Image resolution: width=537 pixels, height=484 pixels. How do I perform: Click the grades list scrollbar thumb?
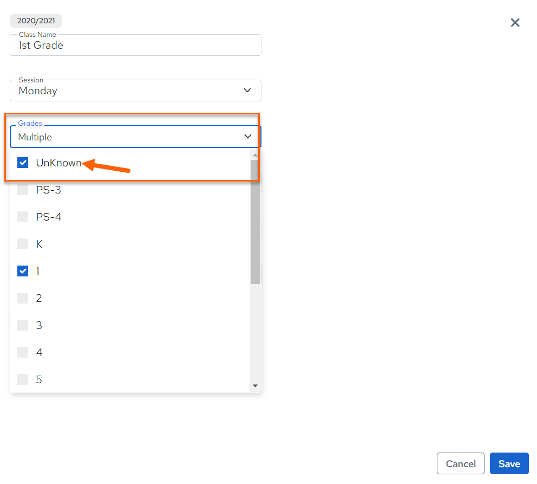tap(255, 222)
